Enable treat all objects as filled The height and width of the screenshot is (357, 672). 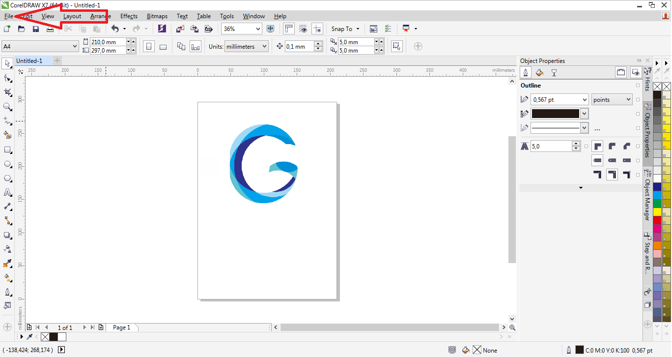coord(397,46)
